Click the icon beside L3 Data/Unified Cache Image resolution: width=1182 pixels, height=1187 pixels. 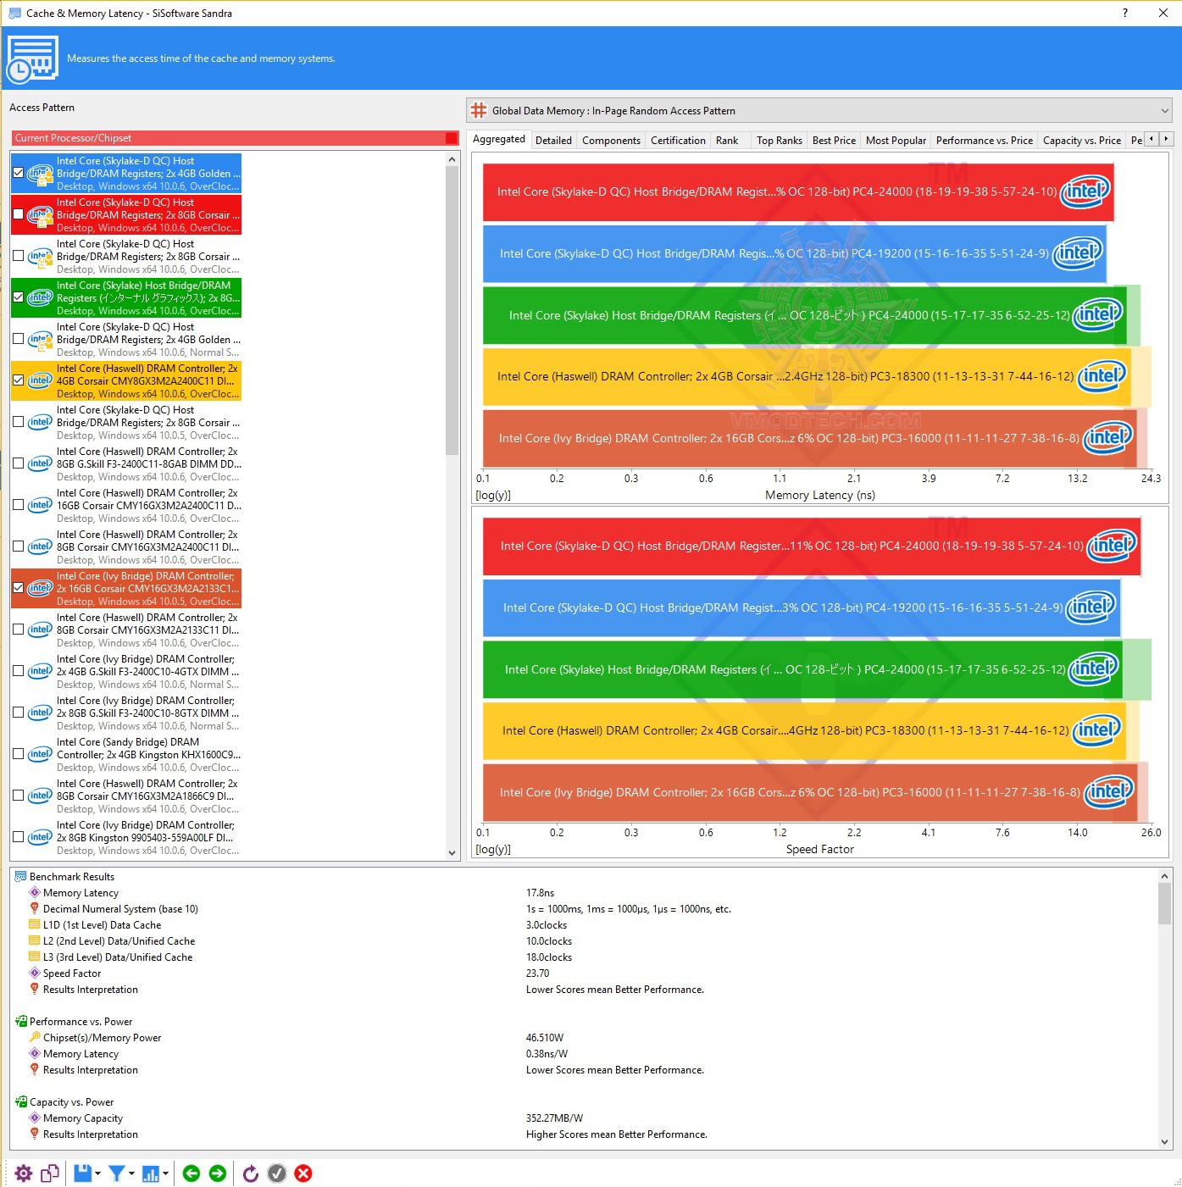click(35, 957)
